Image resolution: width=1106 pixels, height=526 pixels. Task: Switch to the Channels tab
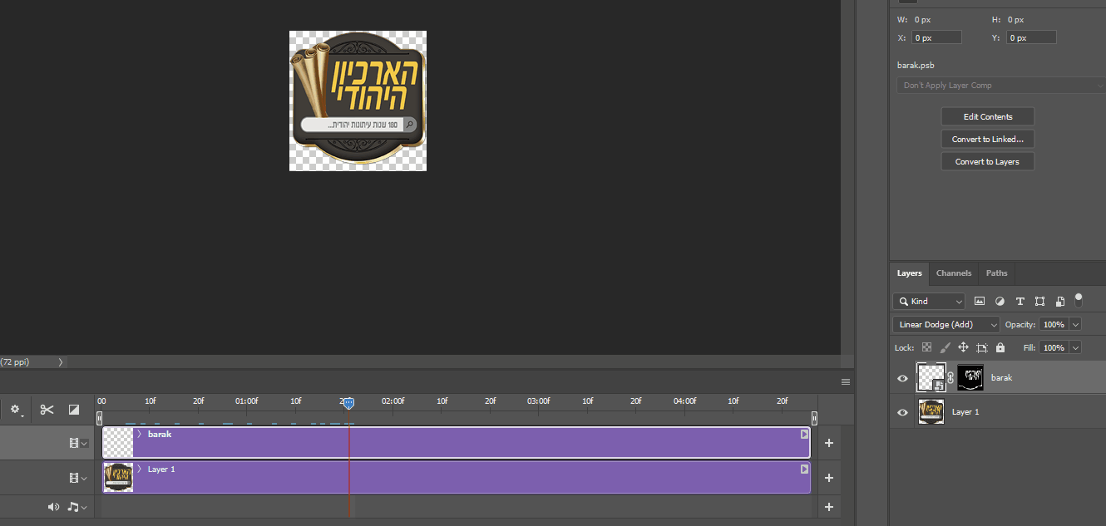tap(954, 273)
